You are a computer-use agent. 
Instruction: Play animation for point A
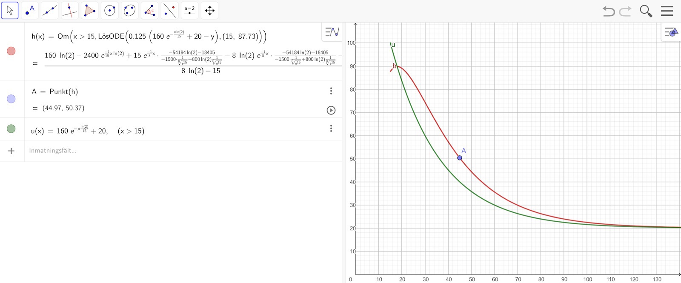point(331,110)
